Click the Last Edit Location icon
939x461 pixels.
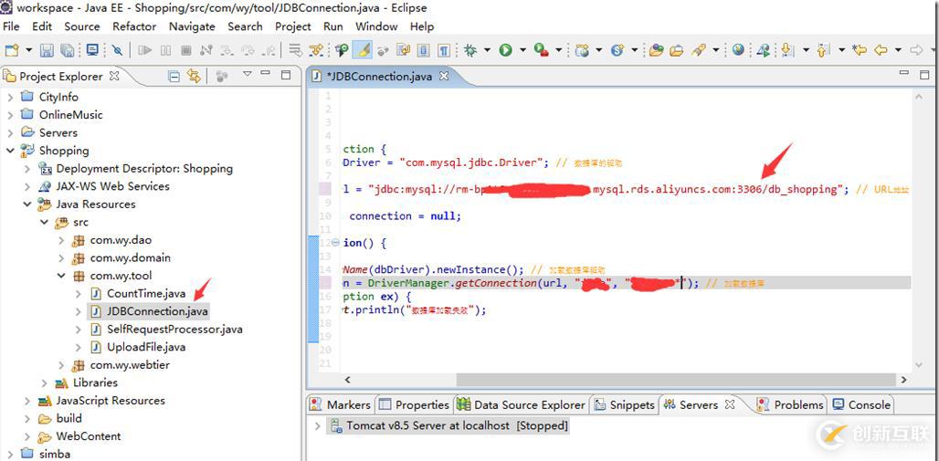tap(860, 51)
